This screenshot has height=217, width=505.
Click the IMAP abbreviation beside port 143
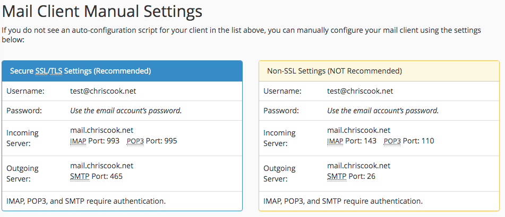336,141
